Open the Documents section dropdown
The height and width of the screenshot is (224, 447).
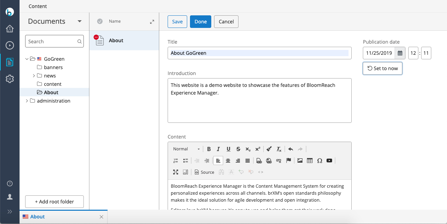click(80, 21)
